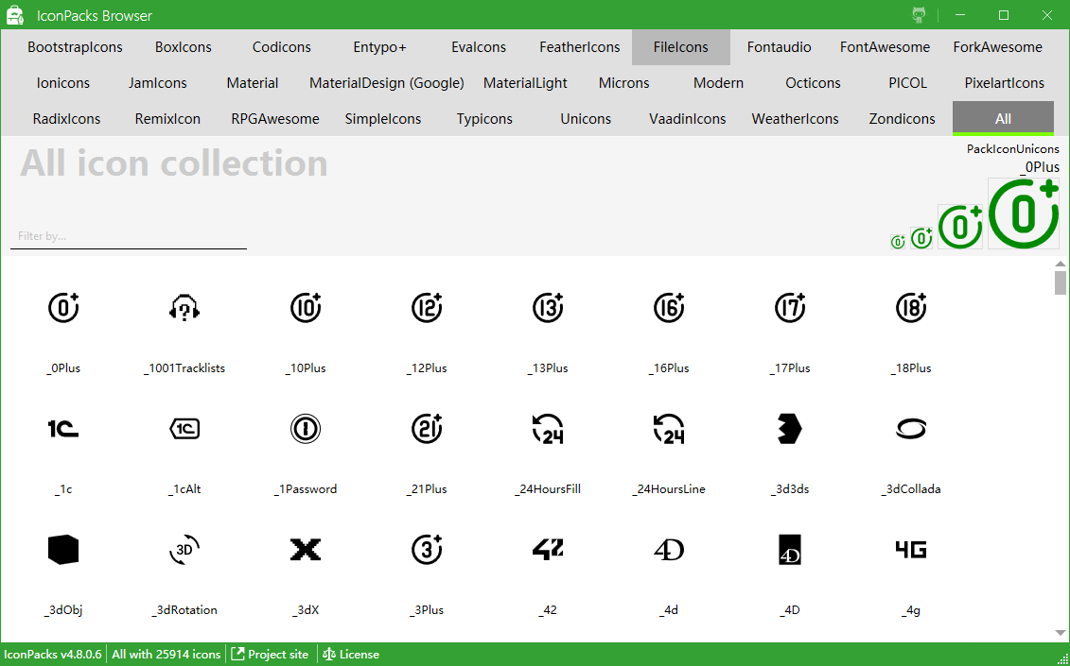Pick the _18Plus icon

click(x=911, y=307)
